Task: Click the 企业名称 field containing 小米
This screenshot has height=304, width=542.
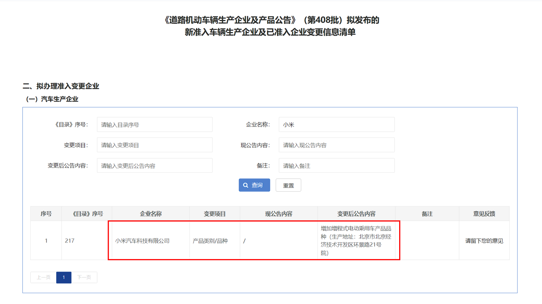Action: pyautogui.click(x=336, y=125)
